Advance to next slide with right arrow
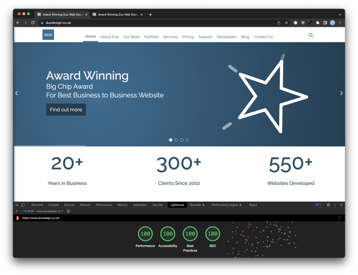Screen dimensions: 358x275 341,93
